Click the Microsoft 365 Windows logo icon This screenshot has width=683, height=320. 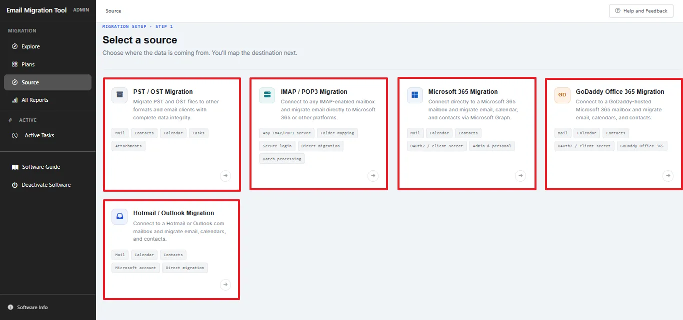click(415, 95)
